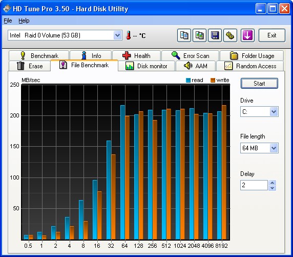The height and width of the screenshot is (257, 293).
Task: Open the Health tab with red cross
Action: click(x=136, y=55)
